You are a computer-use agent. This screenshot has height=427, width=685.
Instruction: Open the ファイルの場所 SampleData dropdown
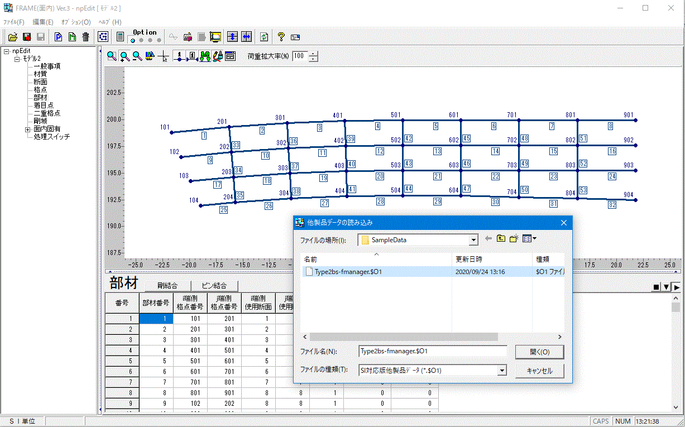click(x=474, y=240)
